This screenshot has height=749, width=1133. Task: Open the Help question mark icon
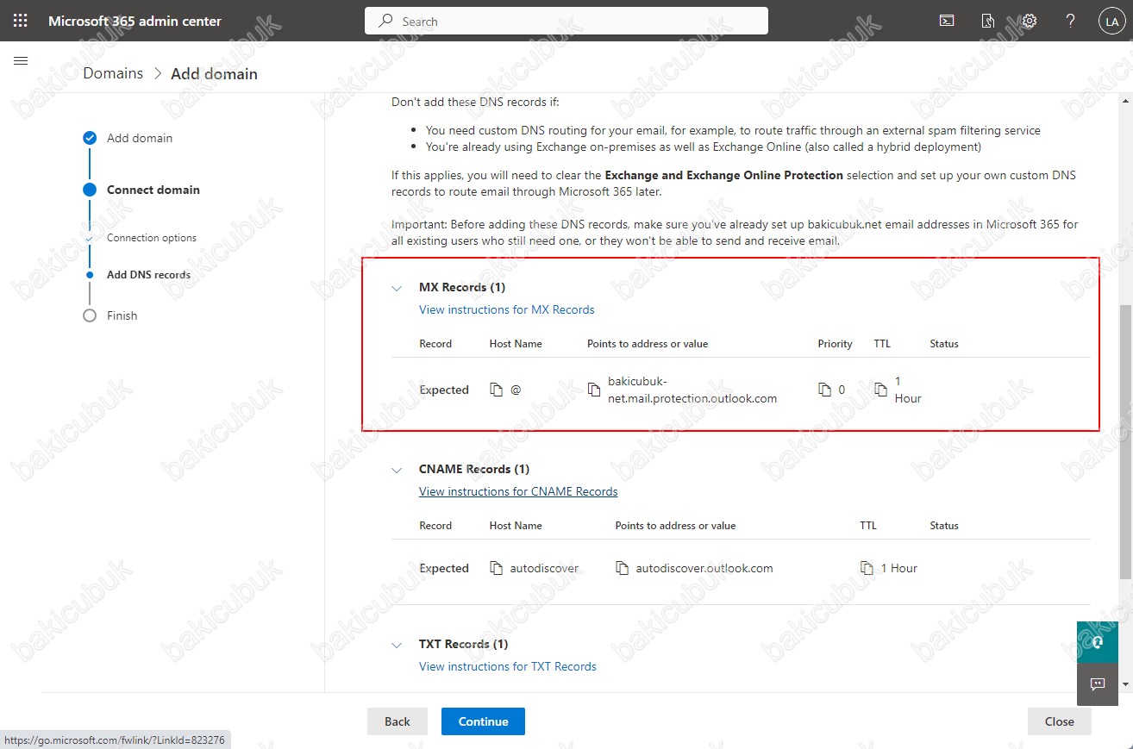click(1070, 21)
